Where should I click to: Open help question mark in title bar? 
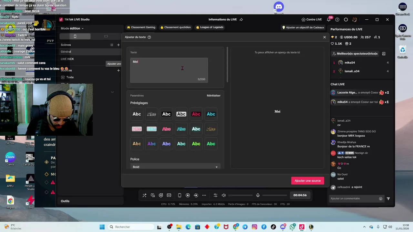337,20
